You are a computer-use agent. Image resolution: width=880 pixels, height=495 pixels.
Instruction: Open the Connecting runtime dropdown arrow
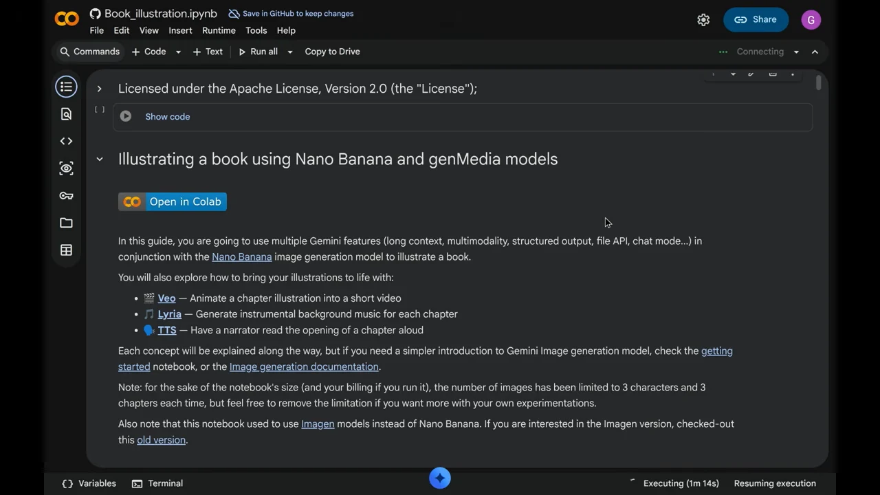point(796,52)
